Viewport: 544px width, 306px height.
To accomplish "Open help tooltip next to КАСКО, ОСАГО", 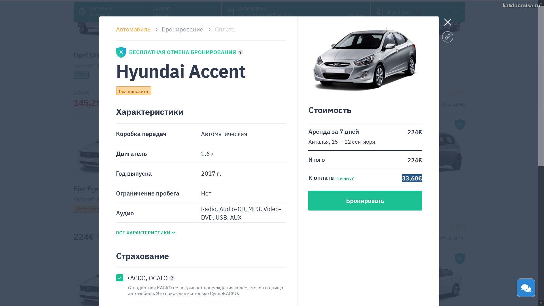I will pos(172,278).
